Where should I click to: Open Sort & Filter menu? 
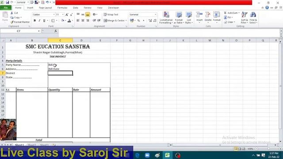[245, 18]
